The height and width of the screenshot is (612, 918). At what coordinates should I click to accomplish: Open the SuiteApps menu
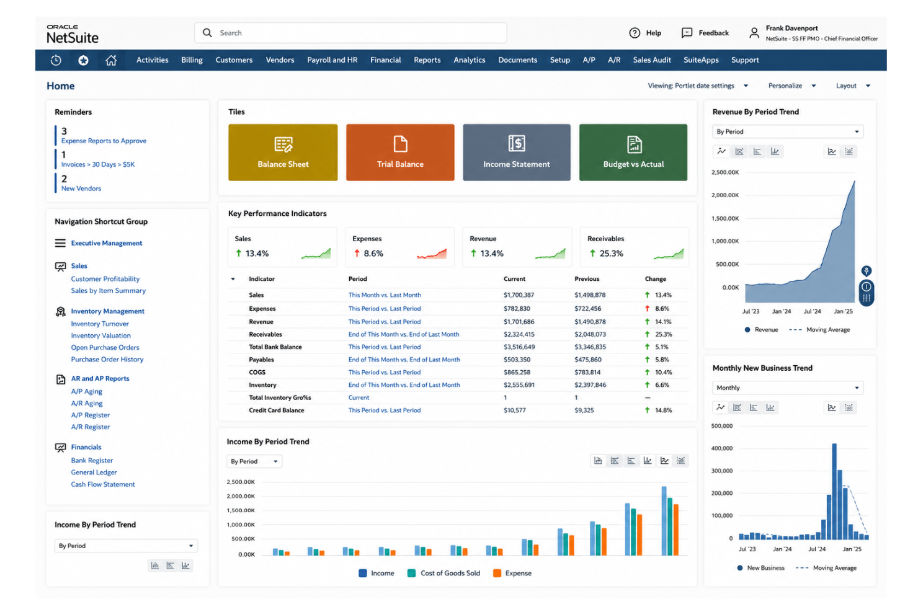point(701,60)
